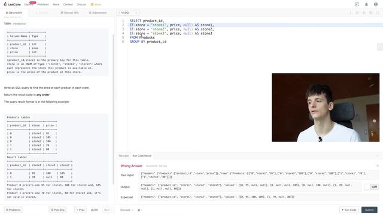Open notifications bell

coord(366,4)
